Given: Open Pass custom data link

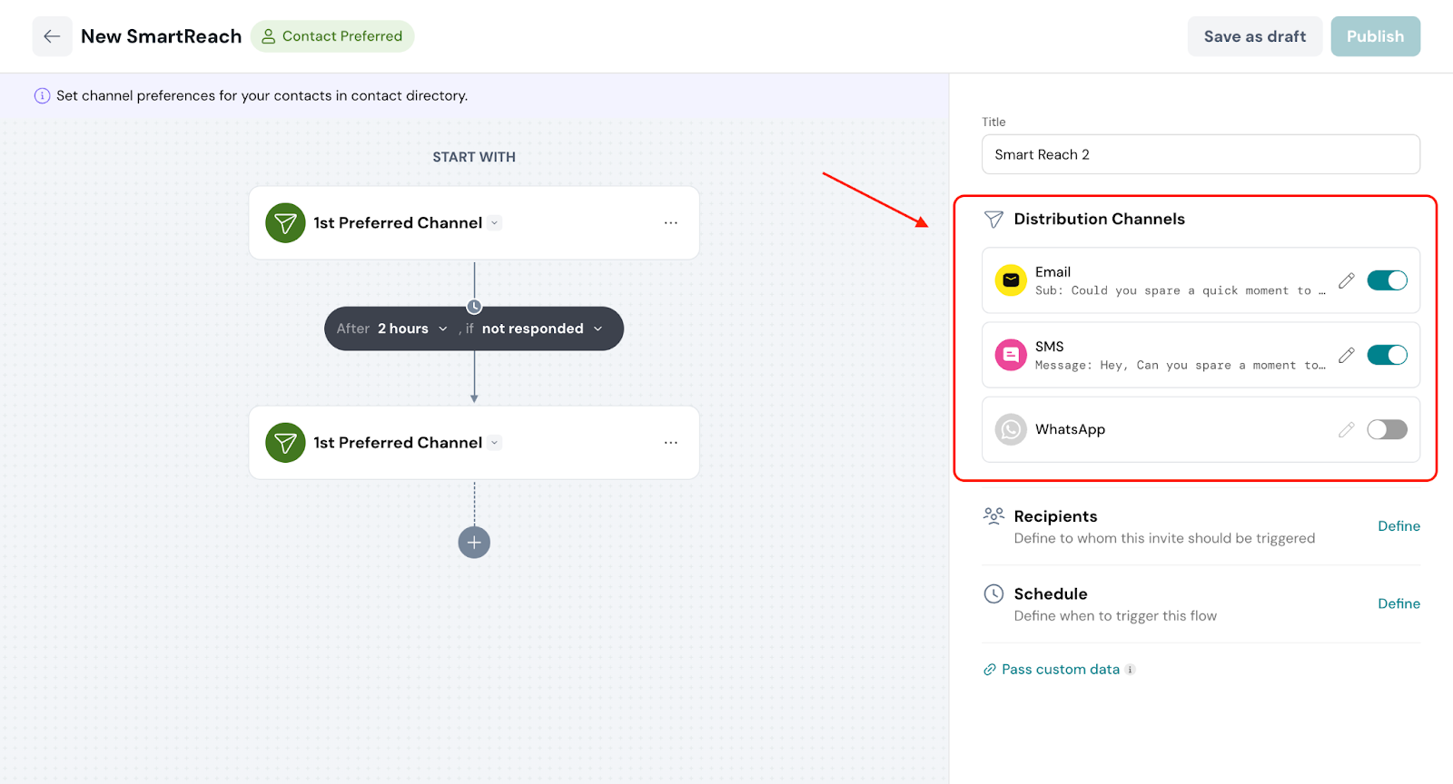Looking at the screenshot, I should point(1060,670).
